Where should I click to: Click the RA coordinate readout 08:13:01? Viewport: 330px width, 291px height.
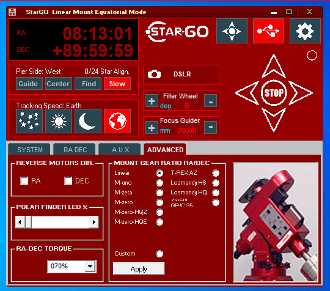pos(97,33)
